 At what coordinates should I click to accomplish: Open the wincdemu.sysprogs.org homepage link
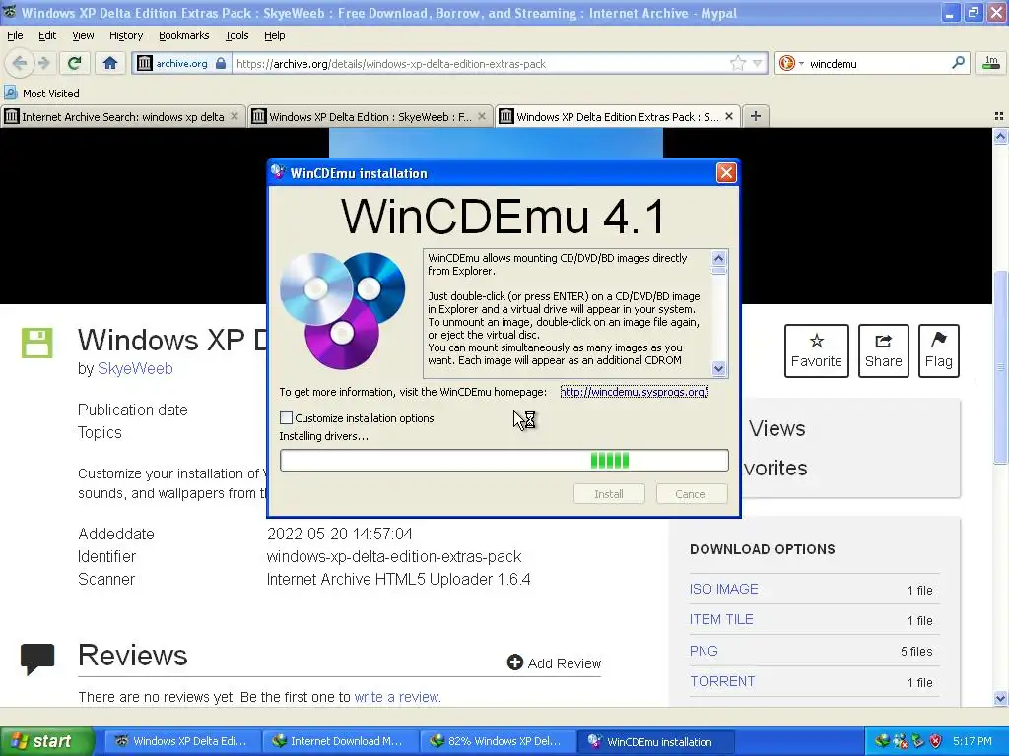tap(634, 392)
